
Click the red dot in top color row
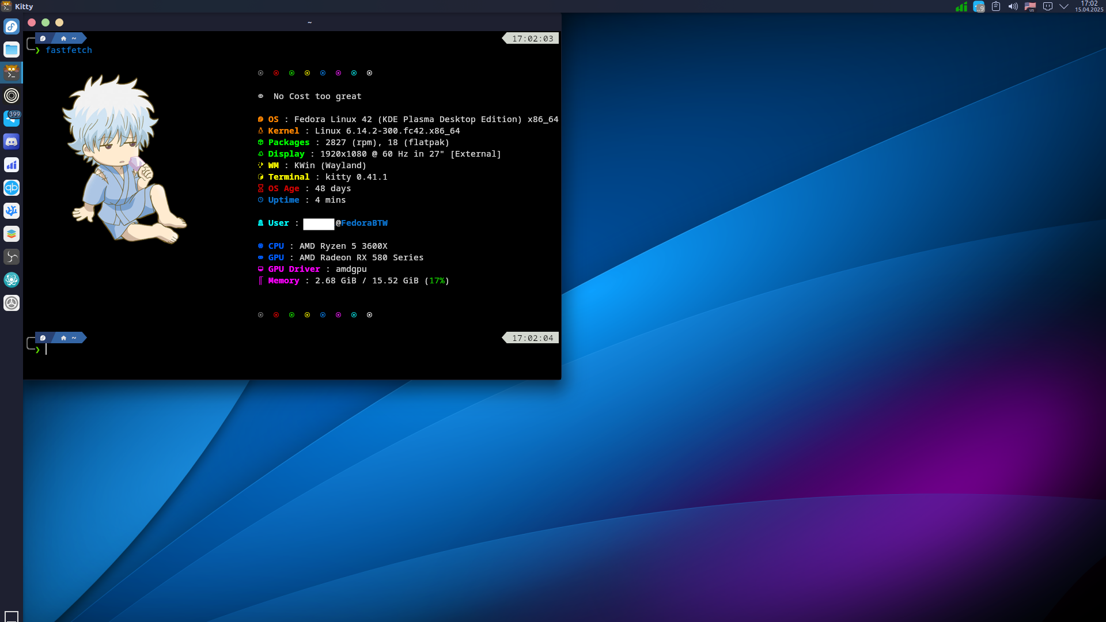tap(276, 73)
